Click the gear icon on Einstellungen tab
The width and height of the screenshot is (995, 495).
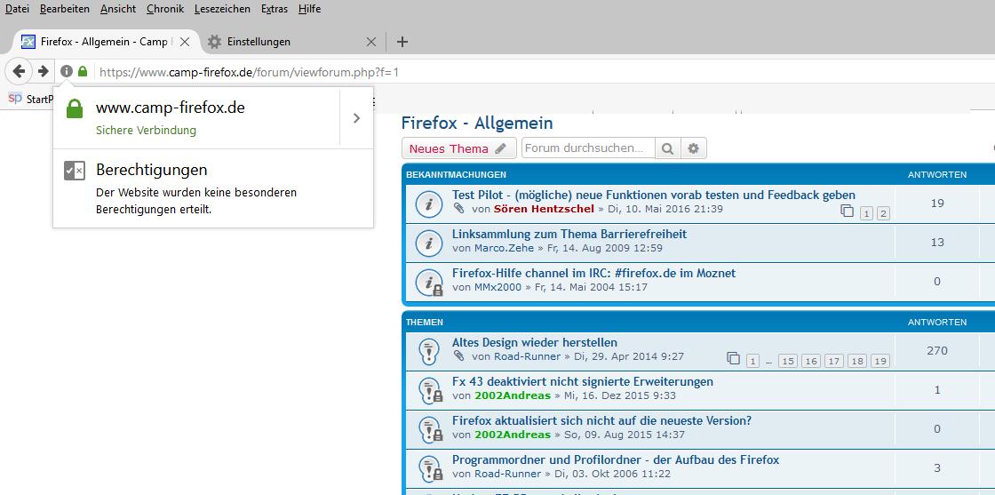(215, 42)
